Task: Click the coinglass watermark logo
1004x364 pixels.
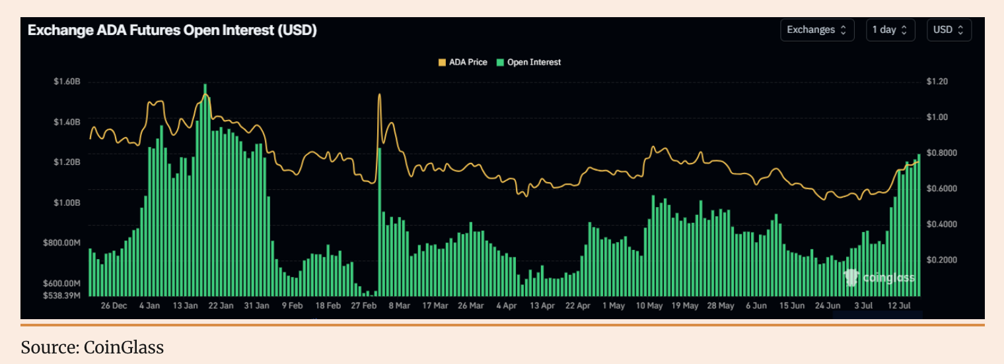Action: point(880,278)
